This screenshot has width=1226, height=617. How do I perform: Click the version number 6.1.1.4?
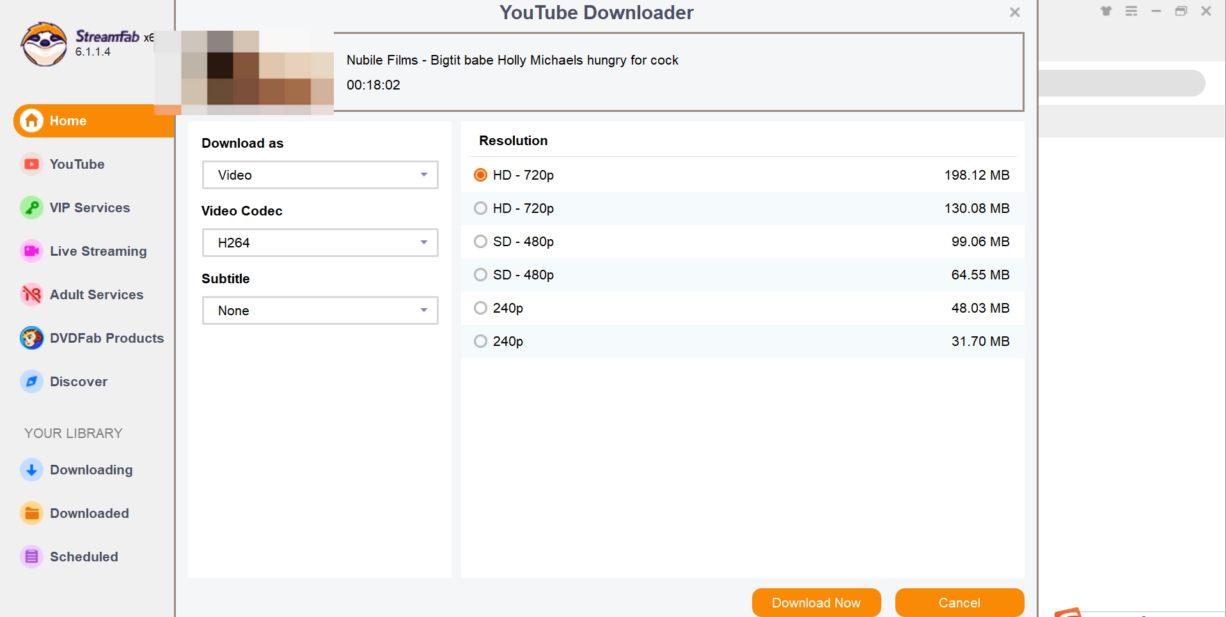(93, 52)
